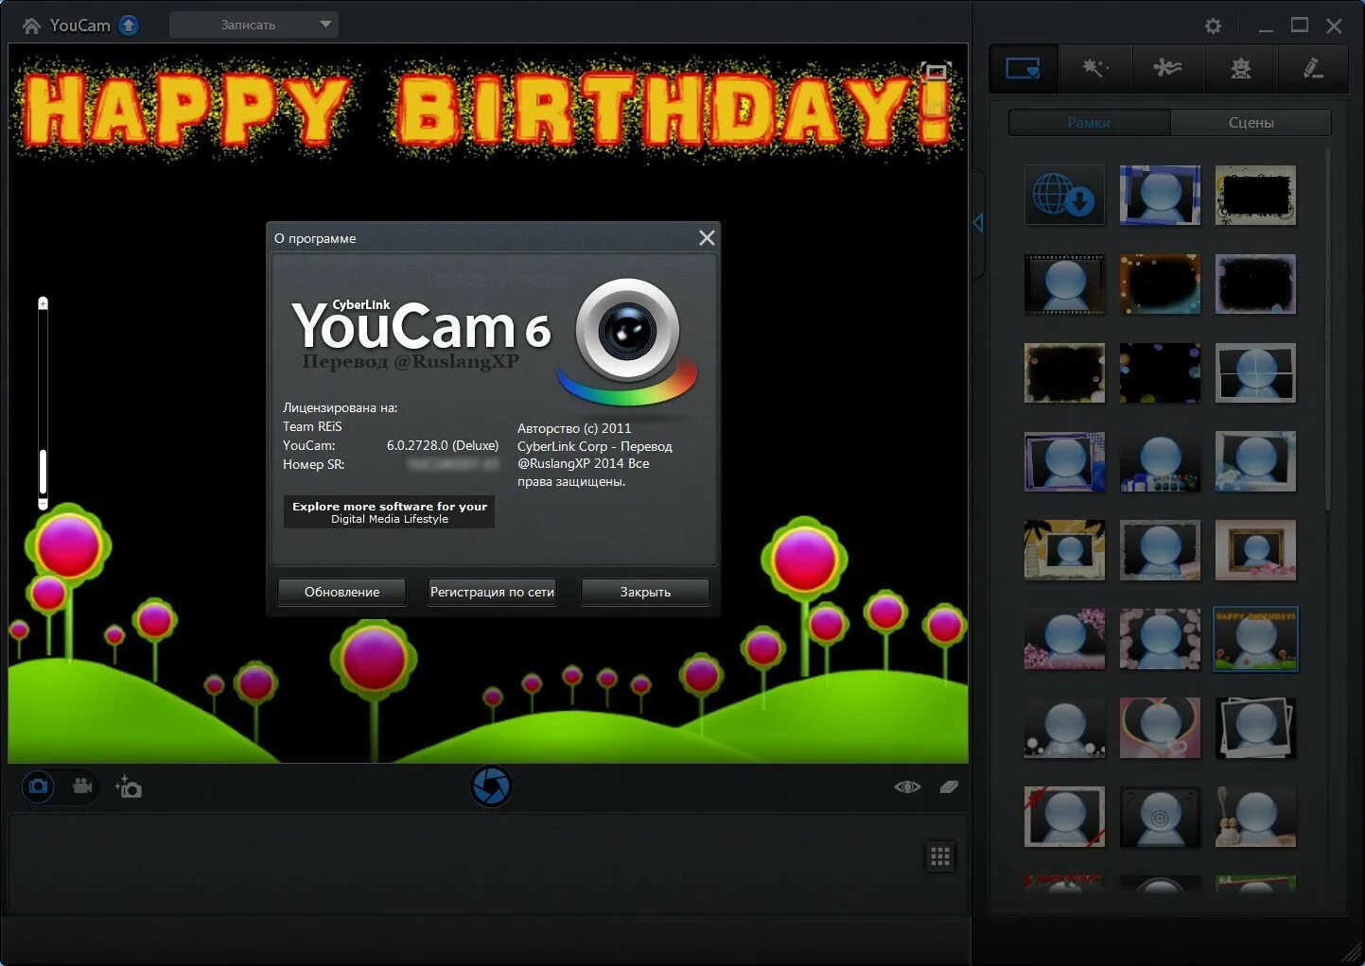Close the О программе dialog
Image resolution: width=1365 pixels, height=966 pixels.
coord(707,238)
